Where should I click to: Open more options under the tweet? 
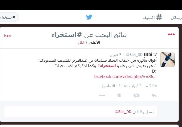click(102, 95)
